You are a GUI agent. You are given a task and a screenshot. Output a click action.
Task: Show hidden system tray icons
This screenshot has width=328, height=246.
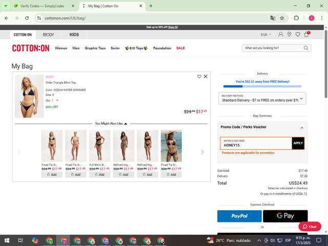(x=259, y=240)
